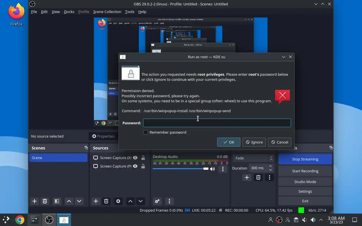Open Firefox from desktop icon
The image size is (362, 226).
pyautogui.click(x=16, y=14)
